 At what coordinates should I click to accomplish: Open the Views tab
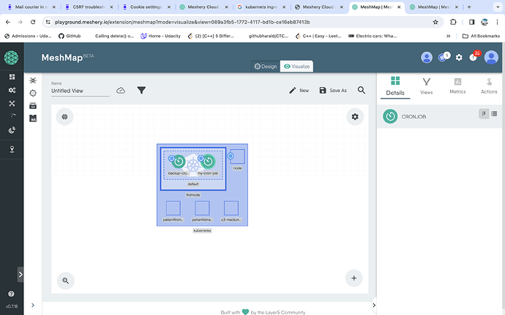(427, 86)
